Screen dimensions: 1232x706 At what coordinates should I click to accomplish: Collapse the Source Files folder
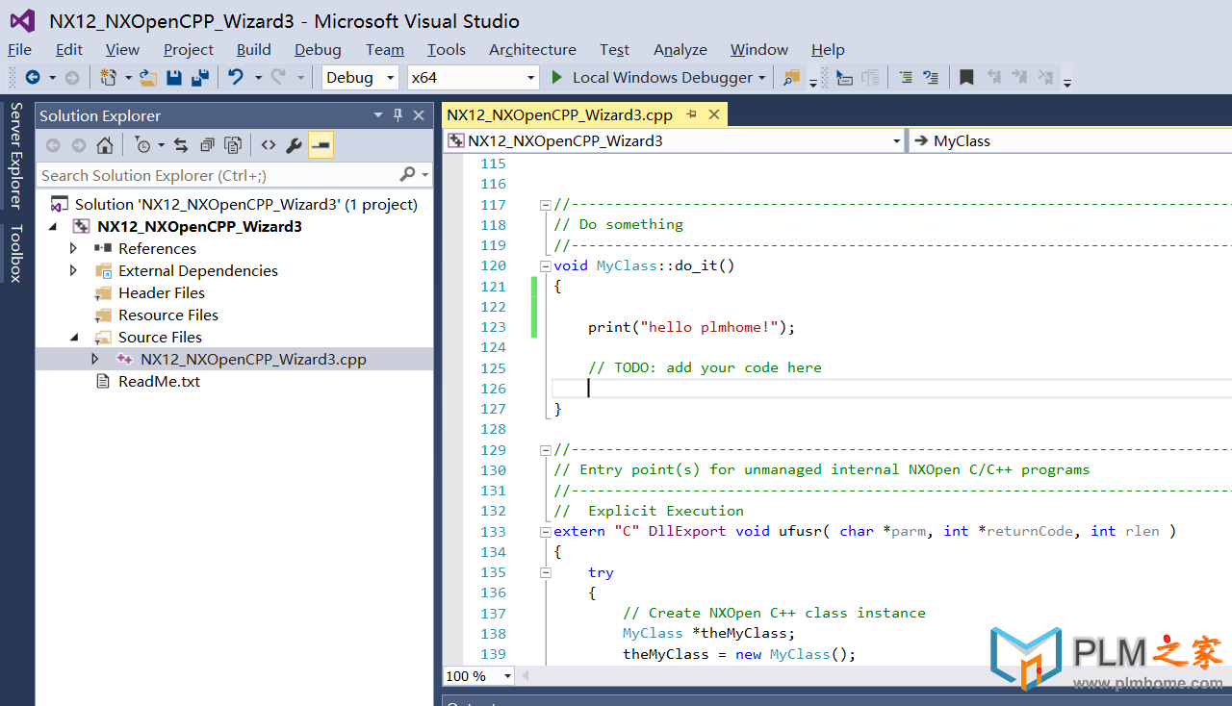(x=74, y=338)
